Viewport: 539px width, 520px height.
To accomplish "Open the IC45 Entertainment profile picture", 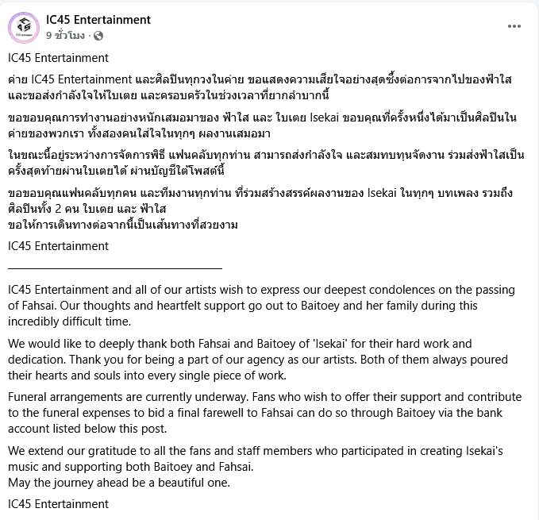I will [x=24, y=28].
